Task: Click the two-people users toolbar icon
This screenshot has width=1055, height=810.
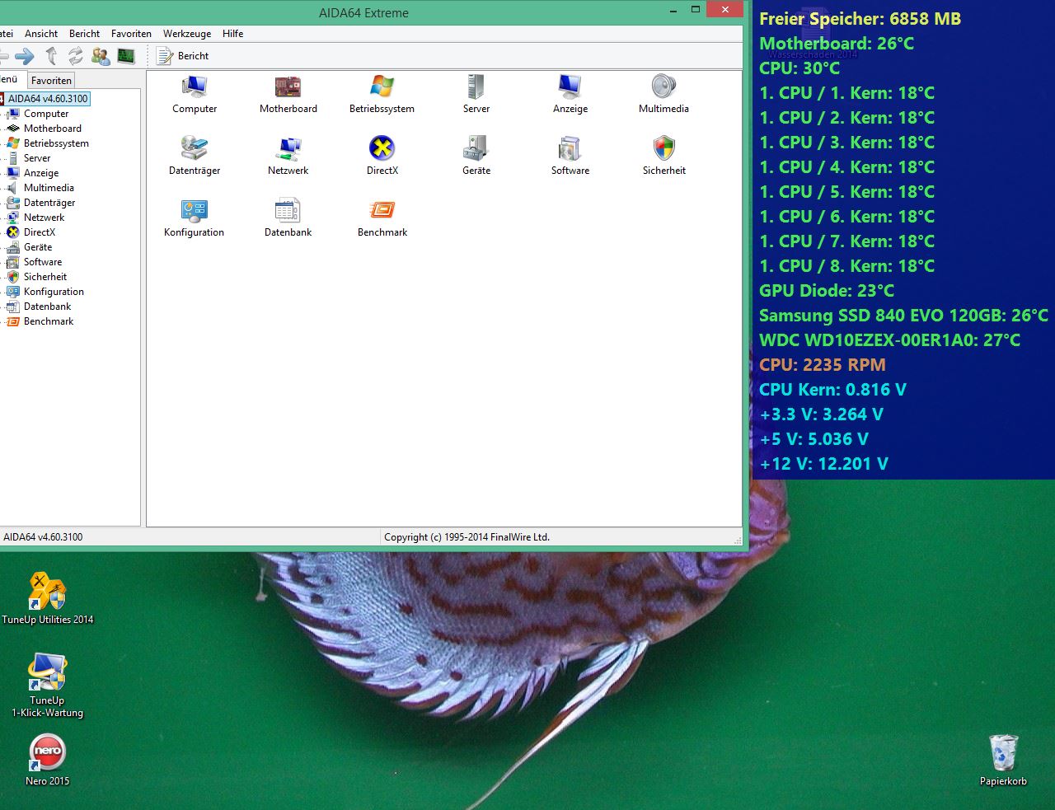Action: pyautogui.click(x=101, y=56)
